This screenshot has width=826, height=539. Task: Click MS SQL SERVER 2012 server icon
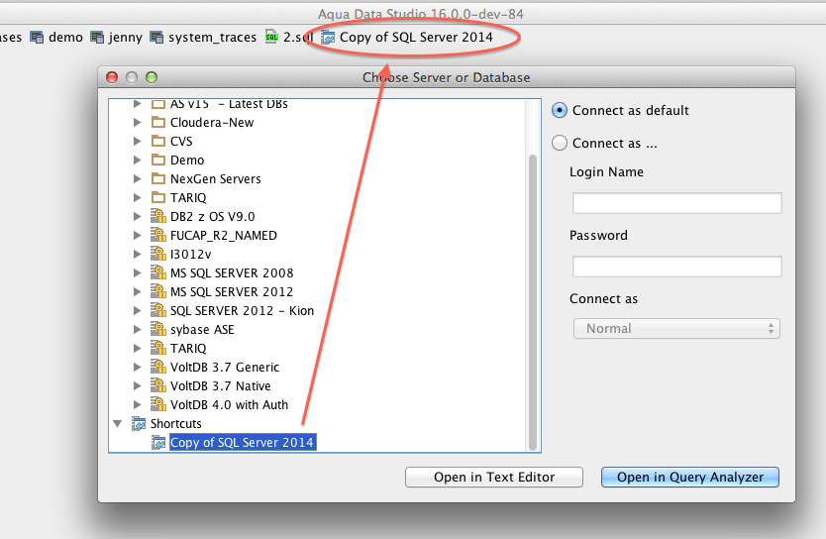click(158, 291)
